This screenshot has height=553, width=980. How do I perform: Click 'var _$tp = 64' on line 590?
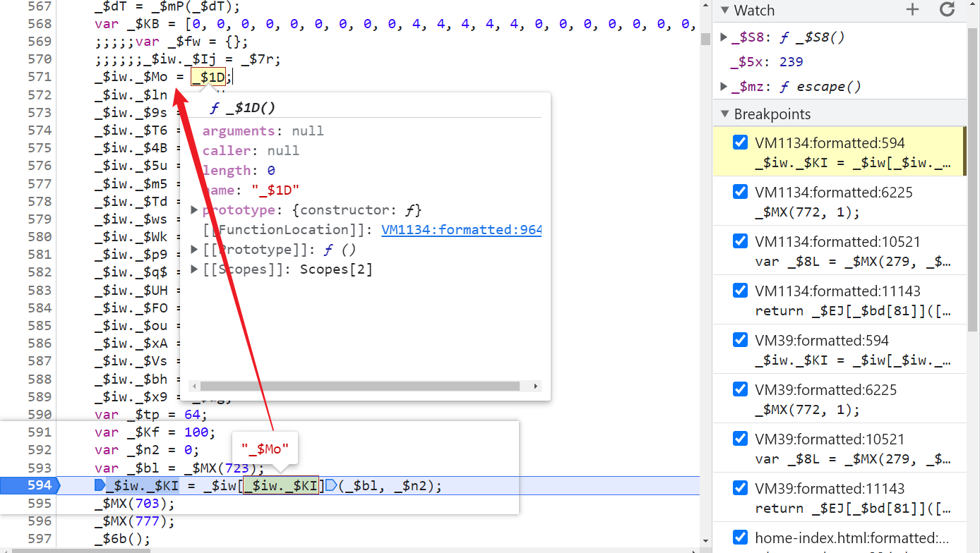click(150, 414)
